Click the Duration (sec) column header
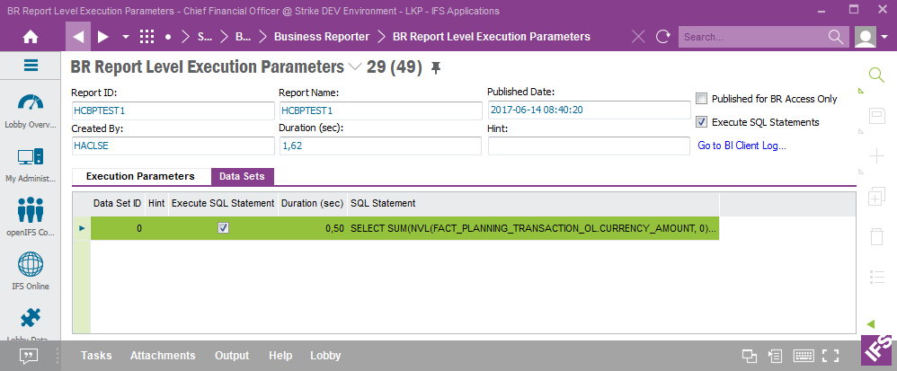 (313, 204)
